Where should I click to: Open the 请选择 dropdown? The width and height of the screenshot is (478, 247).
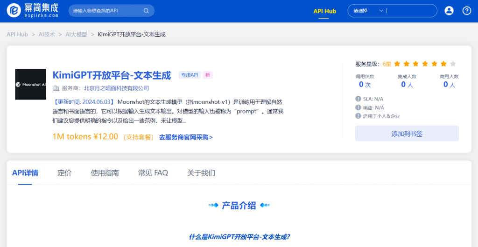click(x=368, y=11)
